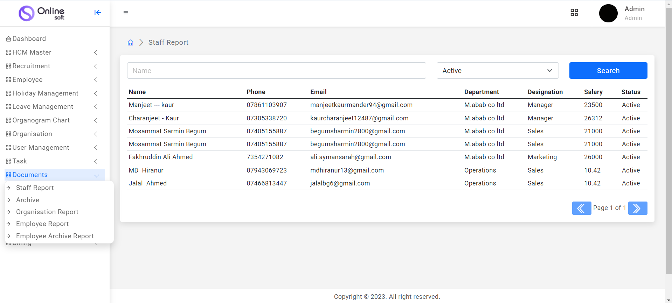Go to previous page with double-left arrow

581,208
